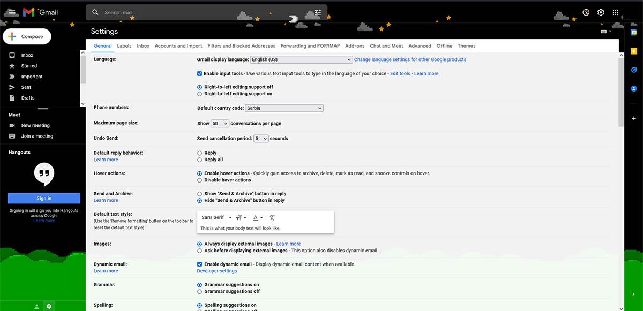Image resolution: width=643 pixels, height=311 pixels.
Task: Change the conversations per page dropdown
Action: [x=220, y=123]
